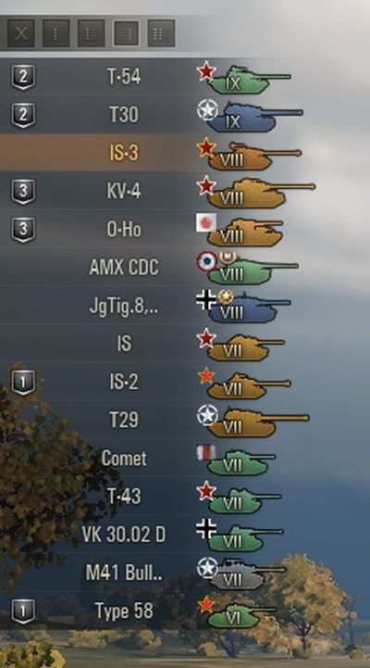Click the French roundel next to AMX CDC
The height and width of the screenshot is (668, 370).
[x=206, y=261]
